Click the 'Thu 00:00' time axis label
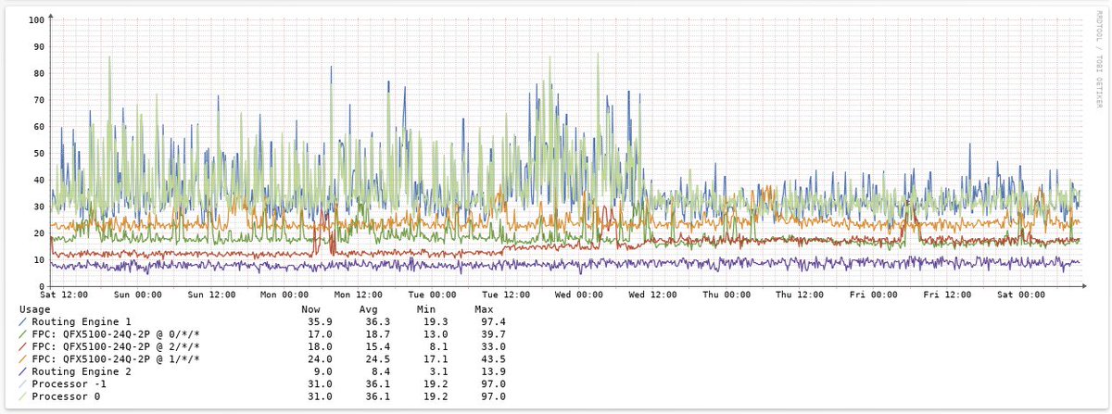The image size is (1112, 414). [726, 295]
